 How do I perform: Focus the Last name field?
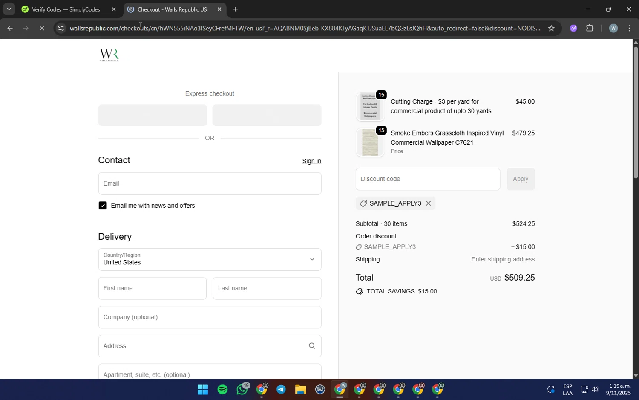click(267, 288)
